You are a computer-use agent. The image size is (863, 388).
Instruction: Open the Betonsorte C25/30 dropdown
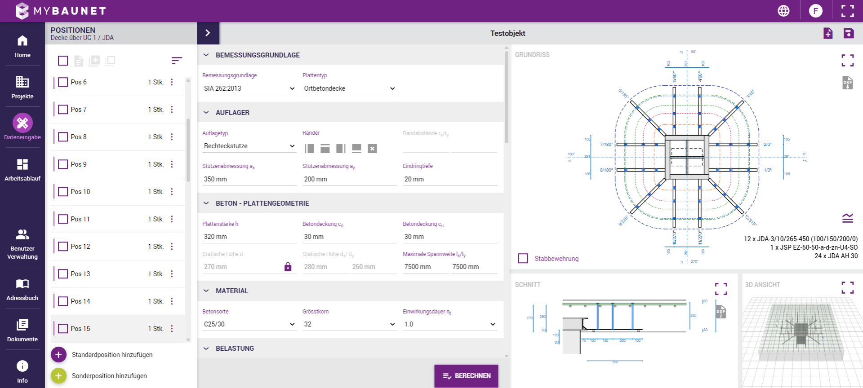(249, 324)
